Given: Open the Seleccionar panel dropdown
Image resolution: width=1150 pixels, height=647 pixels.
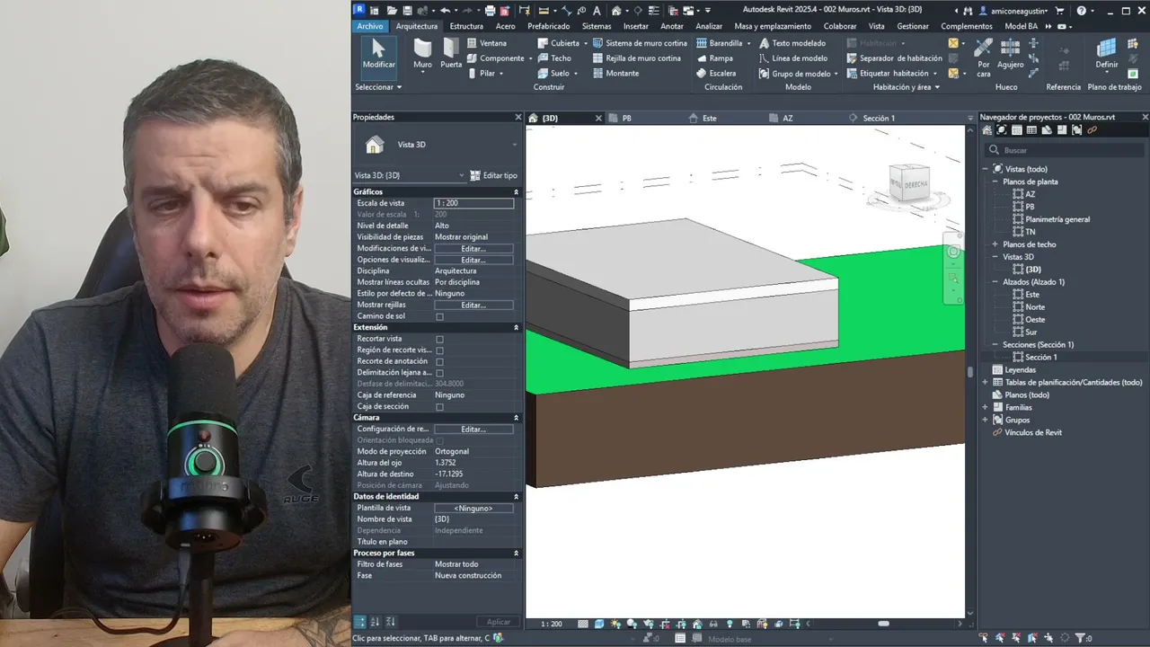Looking at the screenshot, I should (x=378, y=87).
